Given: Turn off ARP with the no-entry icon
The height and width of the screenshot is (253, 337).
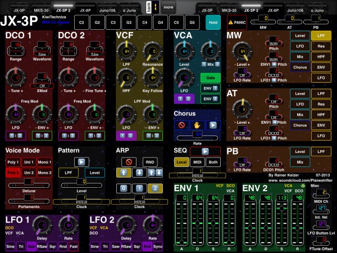Looking at the screenshot, I should 129,162.
